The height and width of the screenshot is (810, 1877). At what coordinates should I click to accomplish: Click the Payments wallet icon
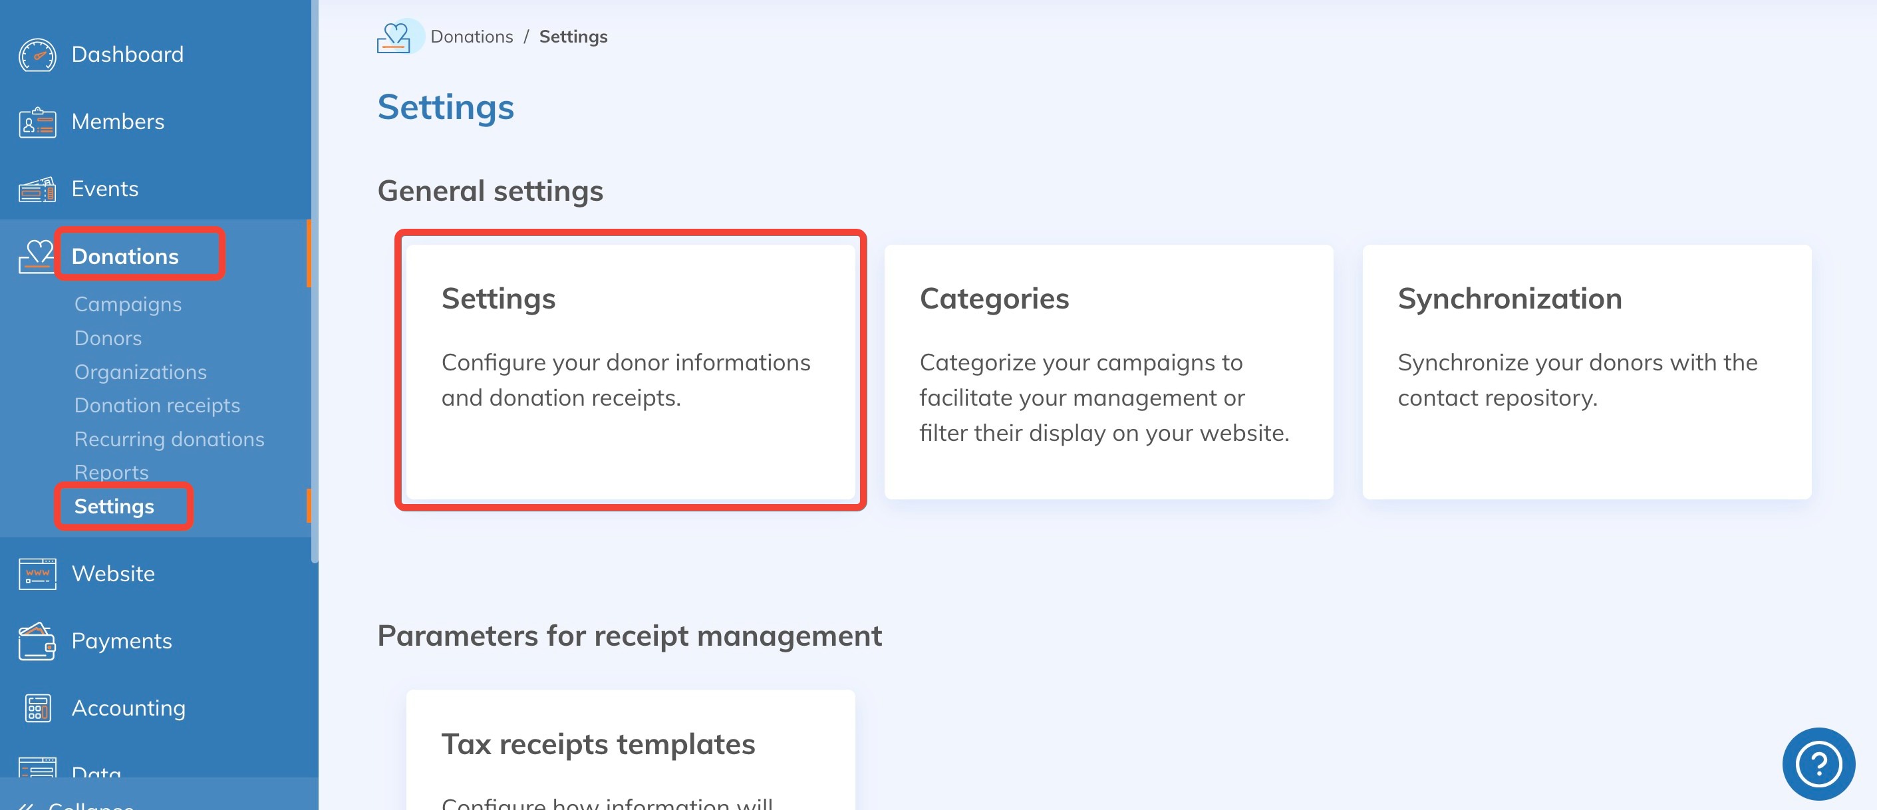[37, 641]
